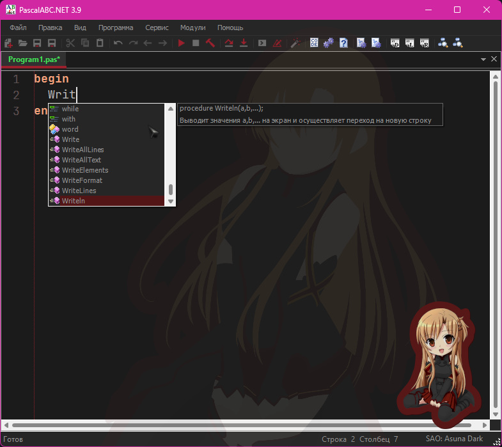The image size is (502, 447).
Task: Pick 'WriteAllText' from the autocomplete list
Action: click(x=106, y=160)
